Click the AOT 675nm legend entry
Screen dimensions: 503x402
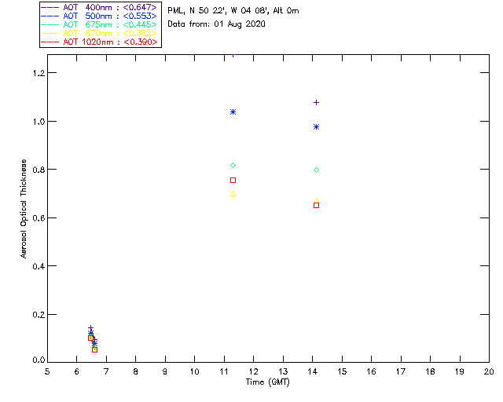coord(99,24)
